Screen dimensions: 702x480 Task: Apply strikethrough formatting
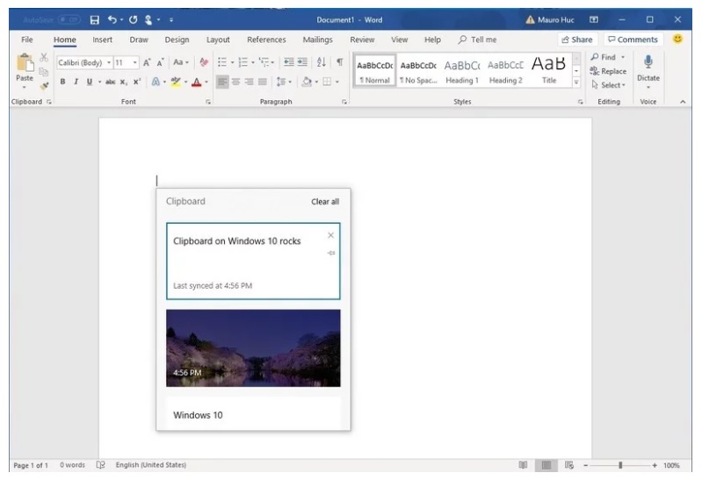pos(110,82)
